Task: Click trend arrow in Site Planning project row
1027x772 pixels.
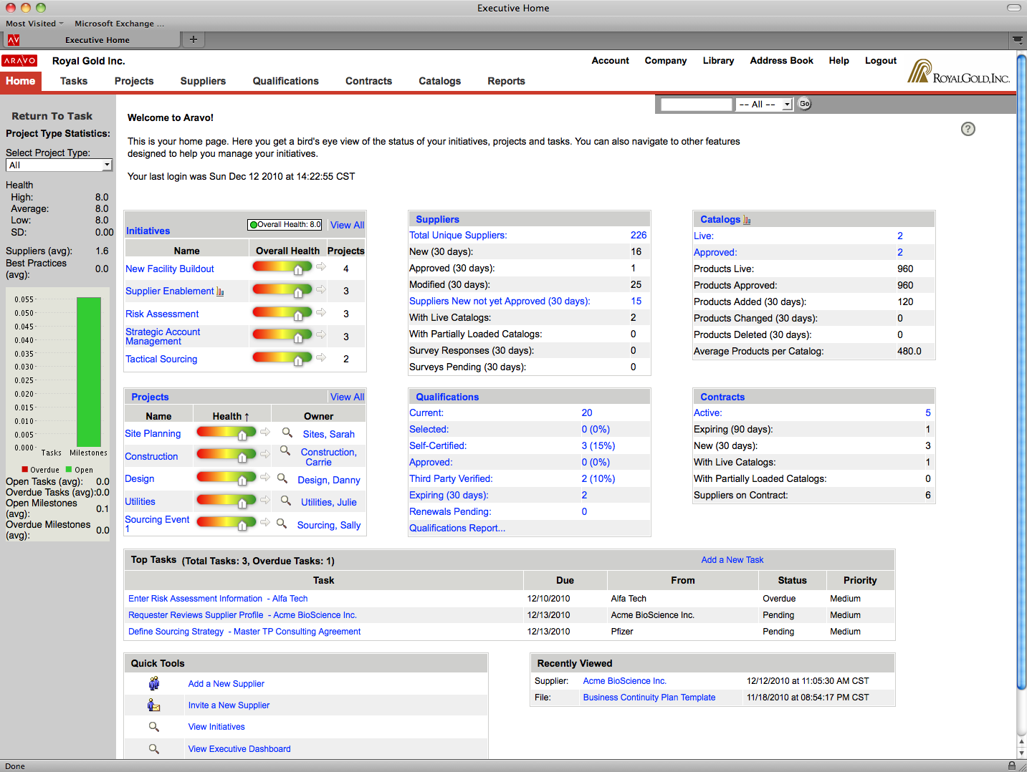Action: pos(265,432)
